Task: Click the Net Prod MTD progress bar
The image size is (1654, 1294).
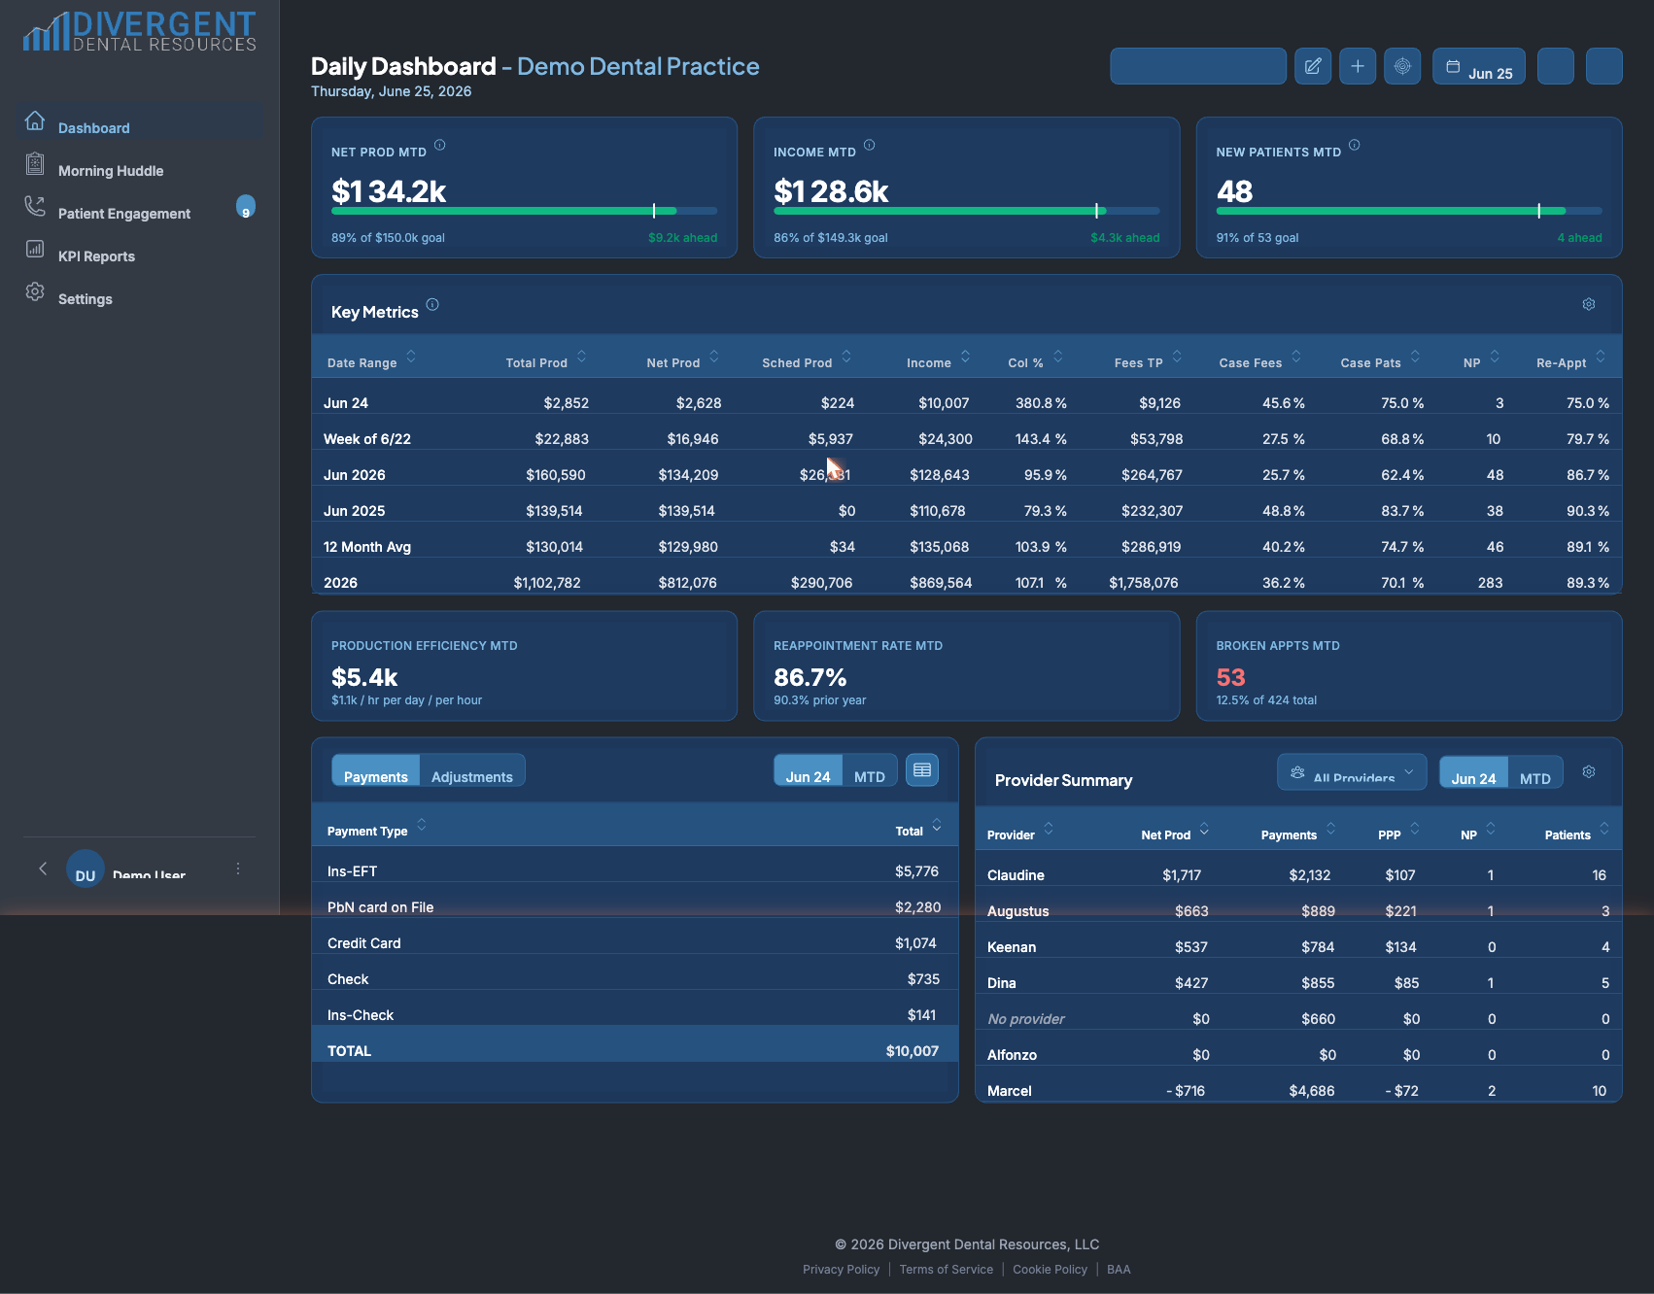Action: tap(524, 211)
